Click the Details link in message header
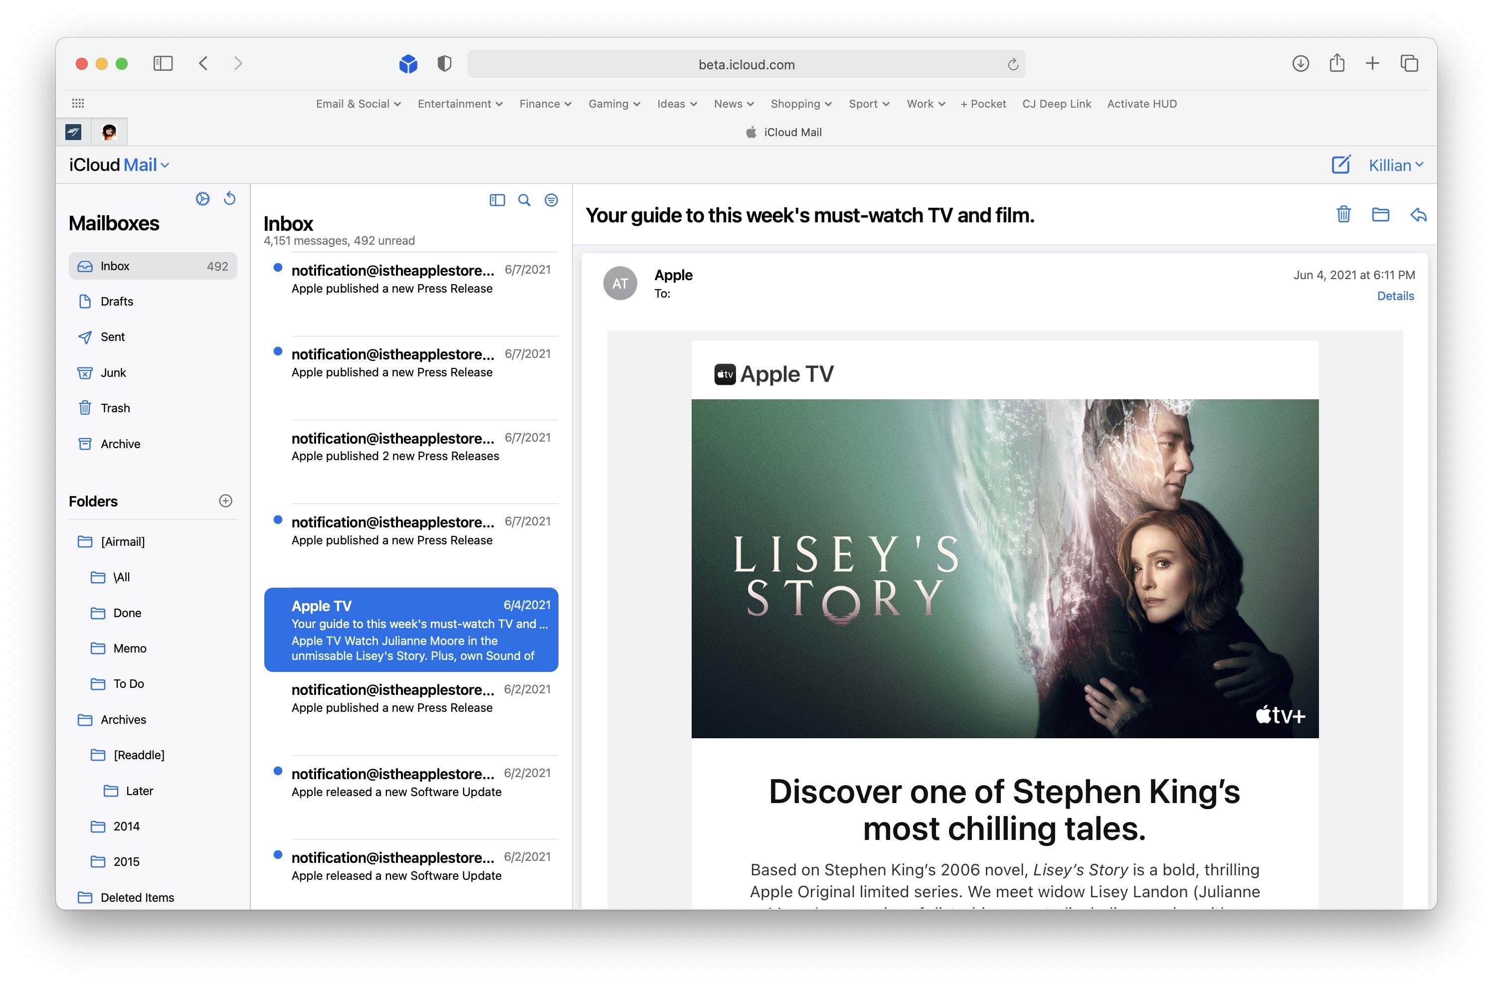Viewport: 1493px width, 984px height. [x=1394, y=296]
